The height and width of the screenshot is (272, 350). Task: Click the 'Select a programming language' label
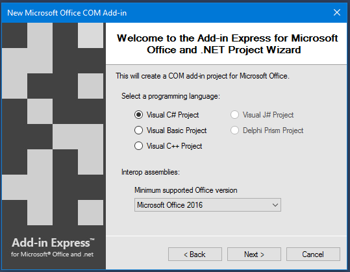click(x=171, y=96)
